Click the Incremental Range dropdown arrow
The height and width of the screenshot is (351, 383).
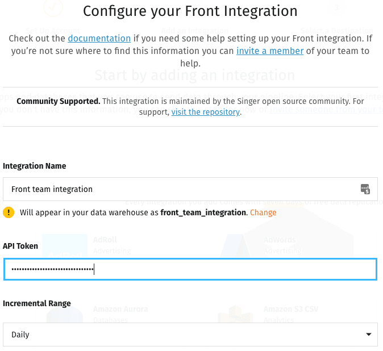point(369,334)
